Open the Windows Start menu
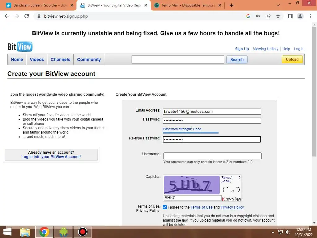 pyautogui.click(x=7, y=232)
